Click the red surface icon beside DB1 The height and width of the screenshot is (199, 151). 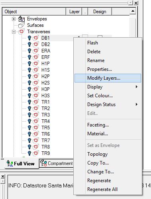pos(36,38)
